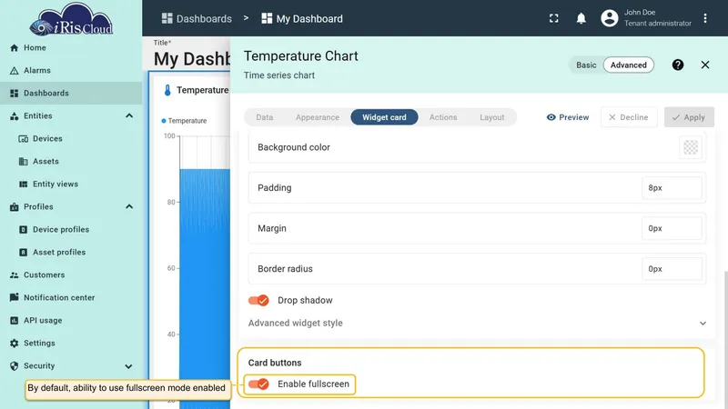
Task: Click the Settings gear icon
Action: 14,344
